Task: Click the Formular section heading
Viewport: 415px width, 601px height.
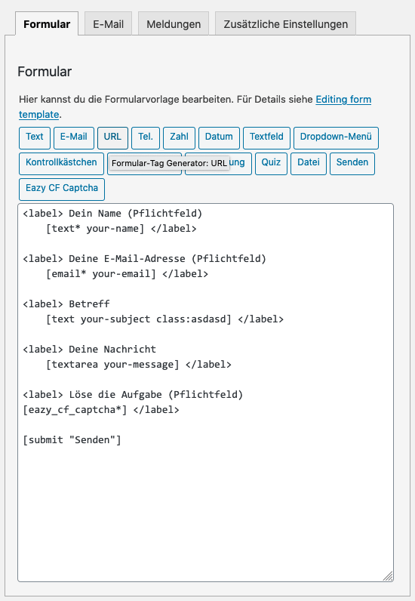Action: (45, 72)
